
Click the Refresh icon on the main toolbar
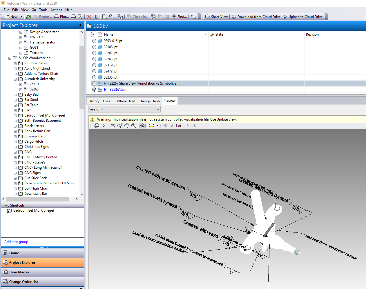tap(28, 17)
